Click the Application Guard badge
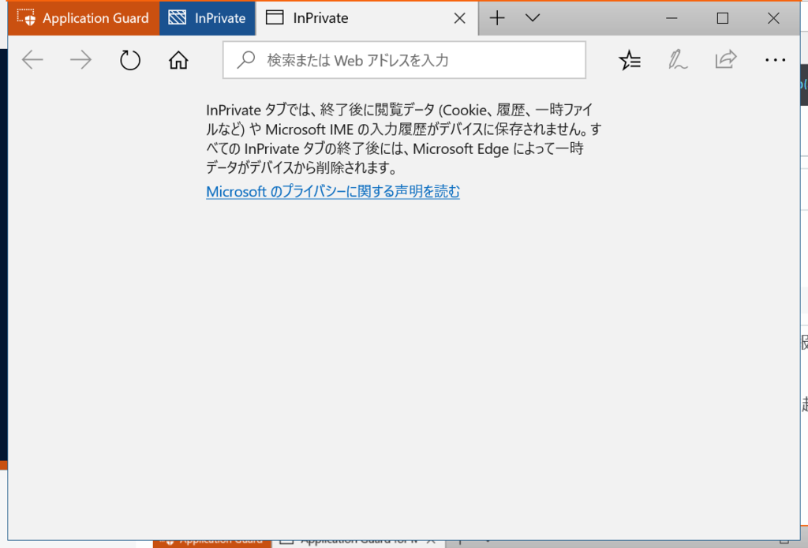The image size is (808, 548). [84, 18]
